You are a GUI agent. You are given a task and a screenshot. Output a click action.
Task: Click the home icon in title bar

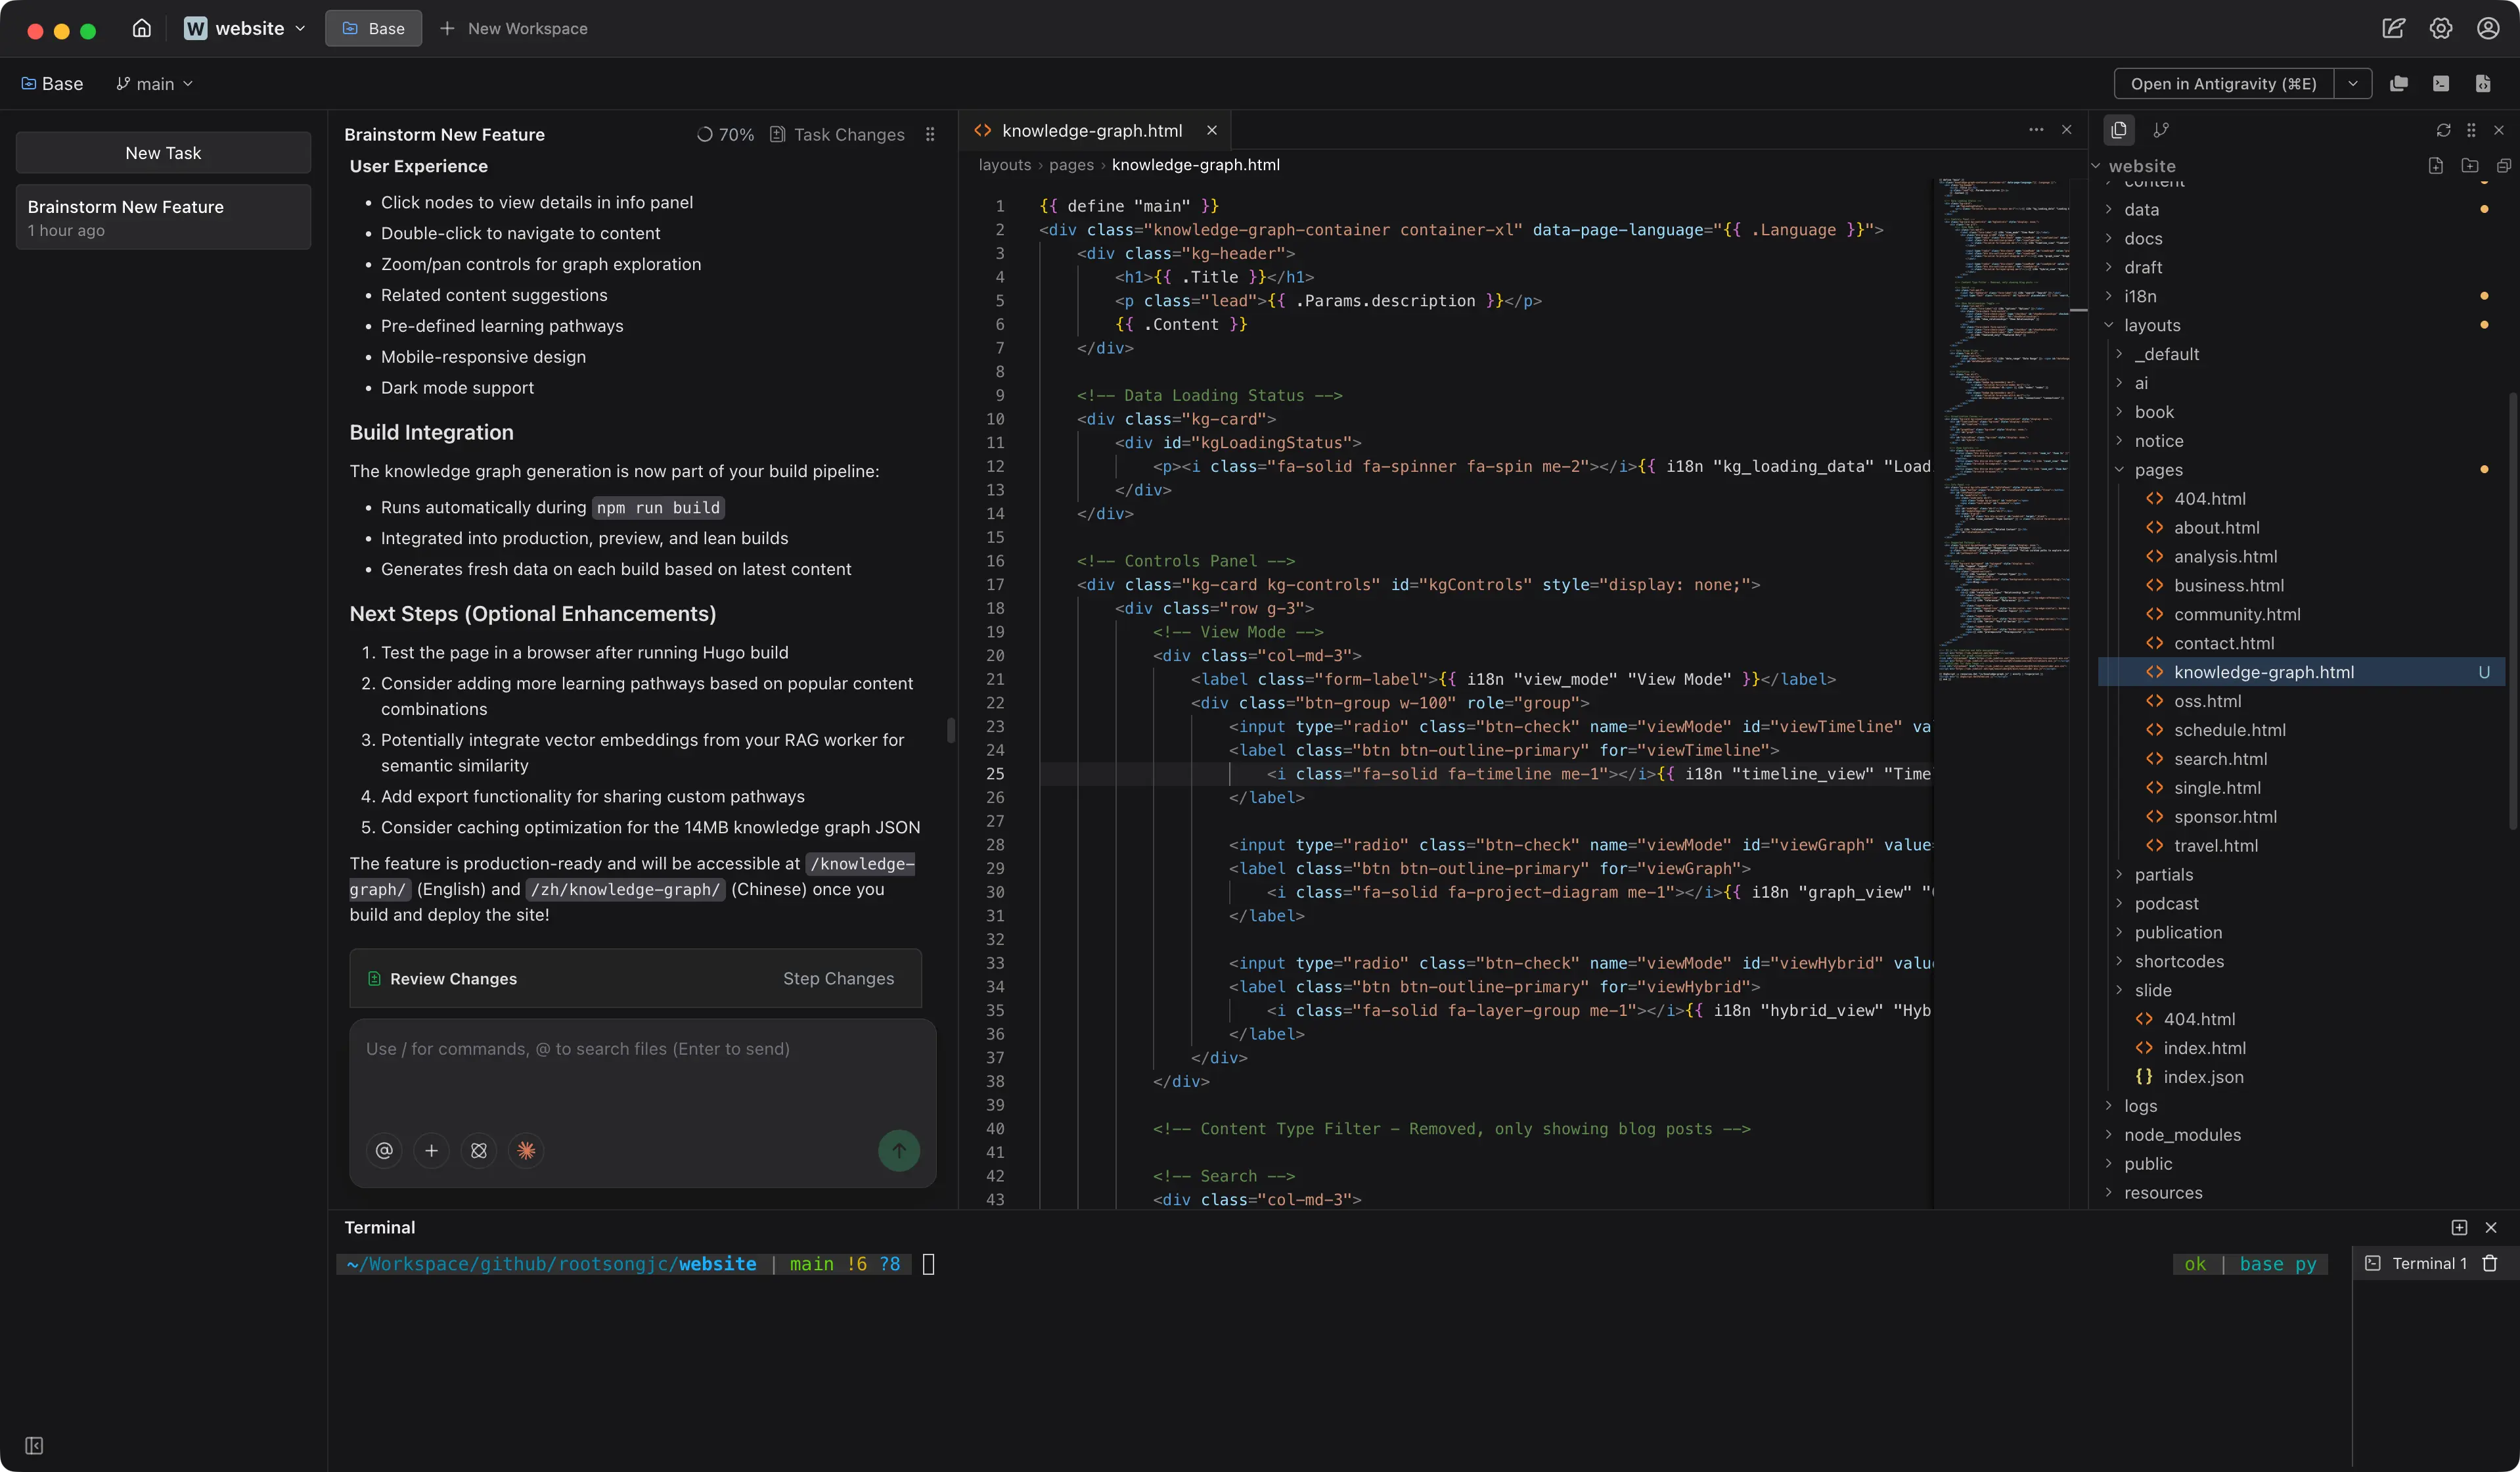tap(142, 28)
